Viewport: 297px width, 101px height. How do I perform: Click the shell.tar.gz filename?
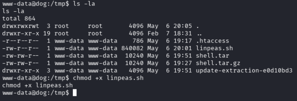point(218,63)
